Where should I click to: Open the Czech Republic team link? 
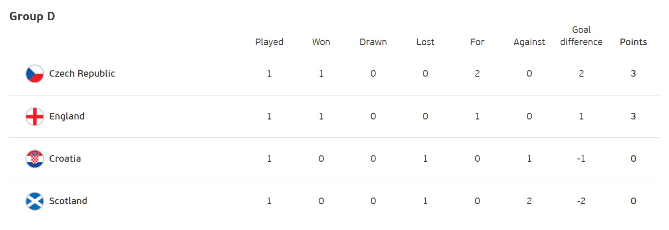[x=82, y=73]
